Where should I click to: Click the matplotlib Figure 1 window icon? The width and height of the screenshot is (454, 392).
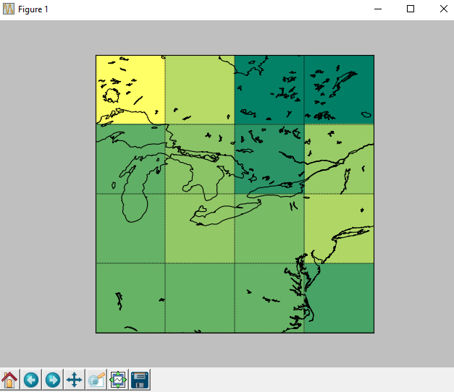pyautogui.click(x=9, y=9)
